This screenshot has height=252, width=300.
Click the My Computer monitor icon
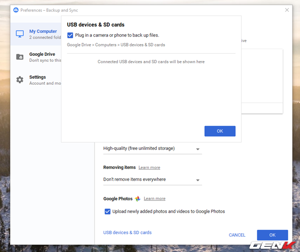20,34
